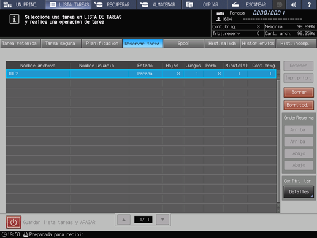Delete the selected job with Borrar
This screenshot has width=317, height=238.
299,93
